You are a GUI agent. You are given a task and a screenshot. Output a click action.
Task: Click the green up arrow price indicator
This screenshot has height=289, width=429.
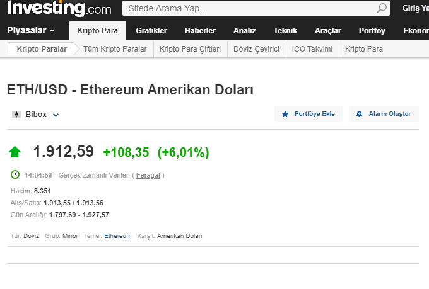15,152
